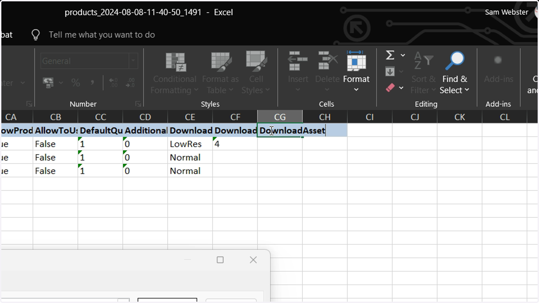Open the Format cells menu
539x303 pixels.
[356, 72]
